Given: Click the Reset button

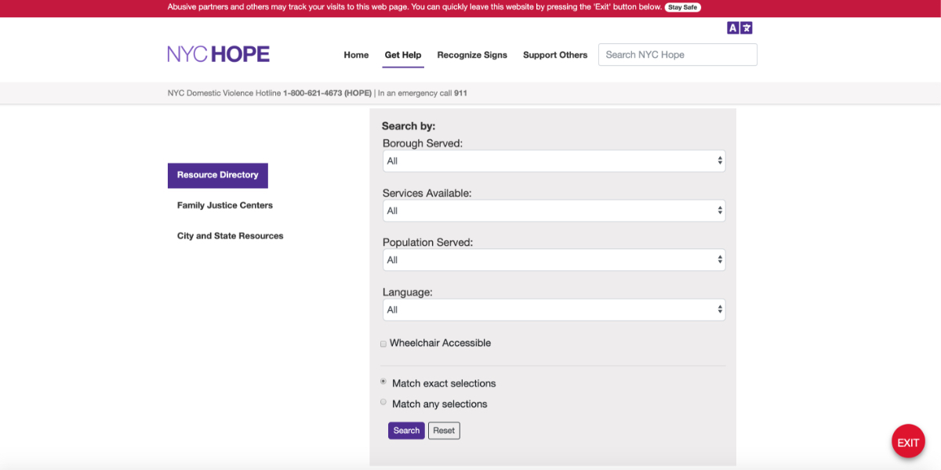Looking at the screenshot, I should tap(444, 430).
